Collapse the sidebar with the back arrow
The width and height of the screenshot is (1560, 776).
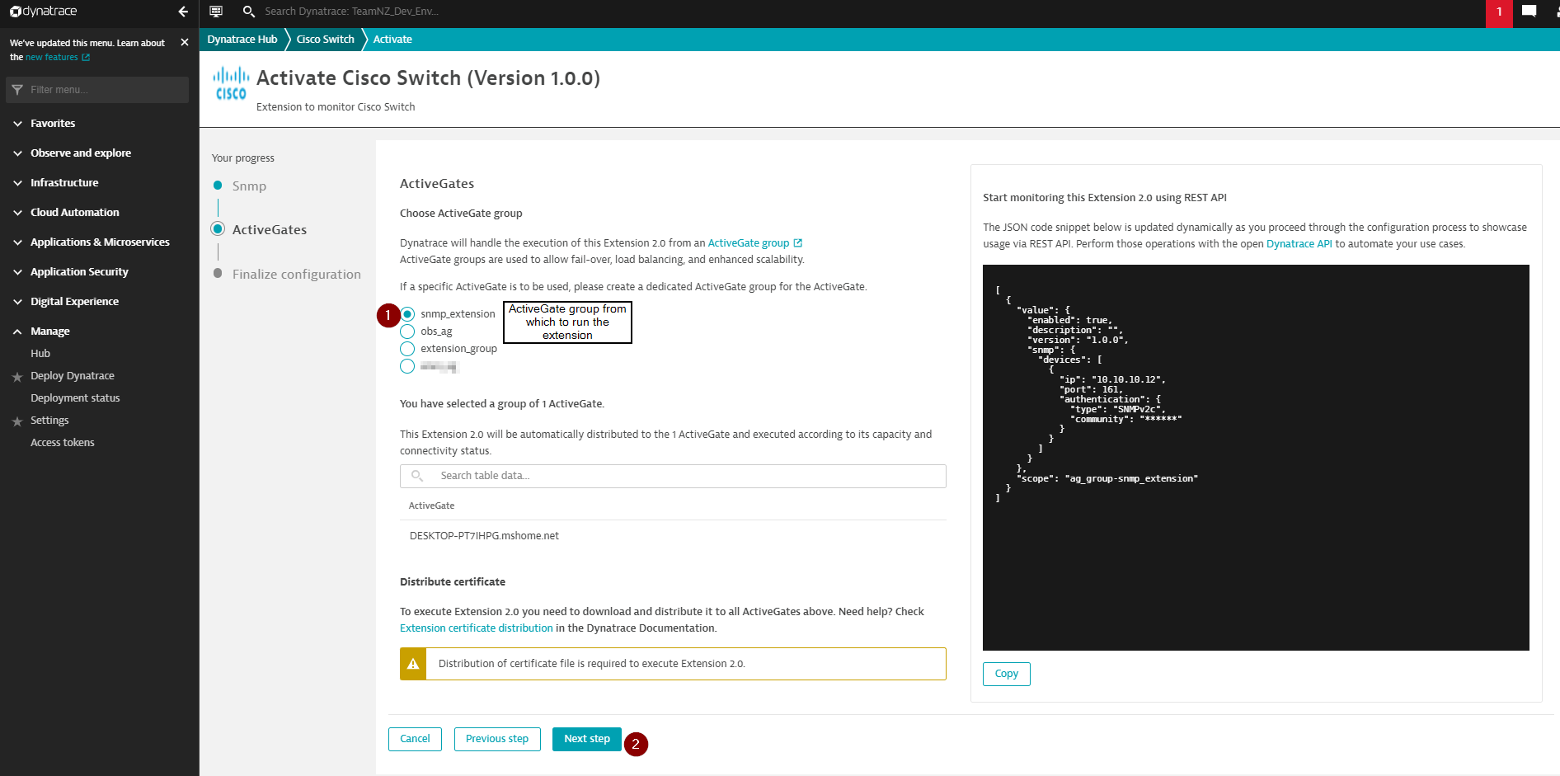[x=183, y=12]
